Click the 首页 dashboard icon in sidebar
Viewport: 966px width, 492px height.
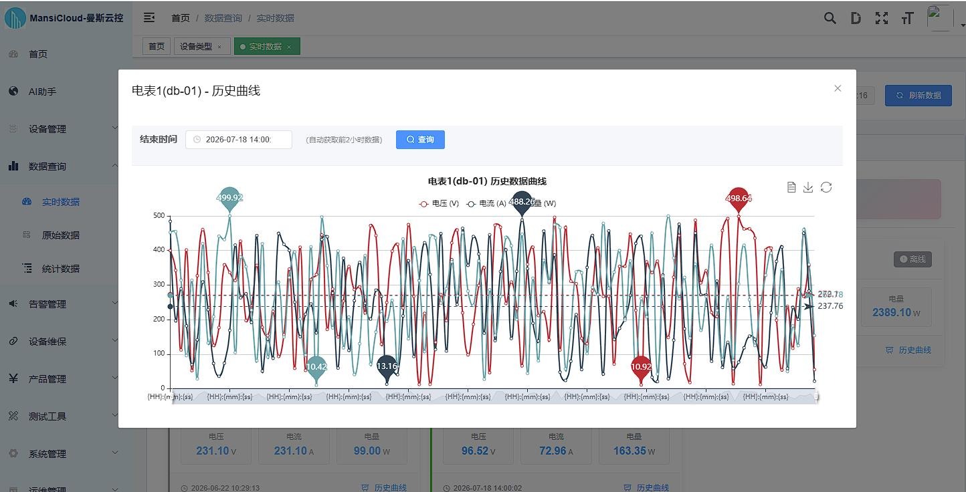pyautogui.click(x=13, y=54)
